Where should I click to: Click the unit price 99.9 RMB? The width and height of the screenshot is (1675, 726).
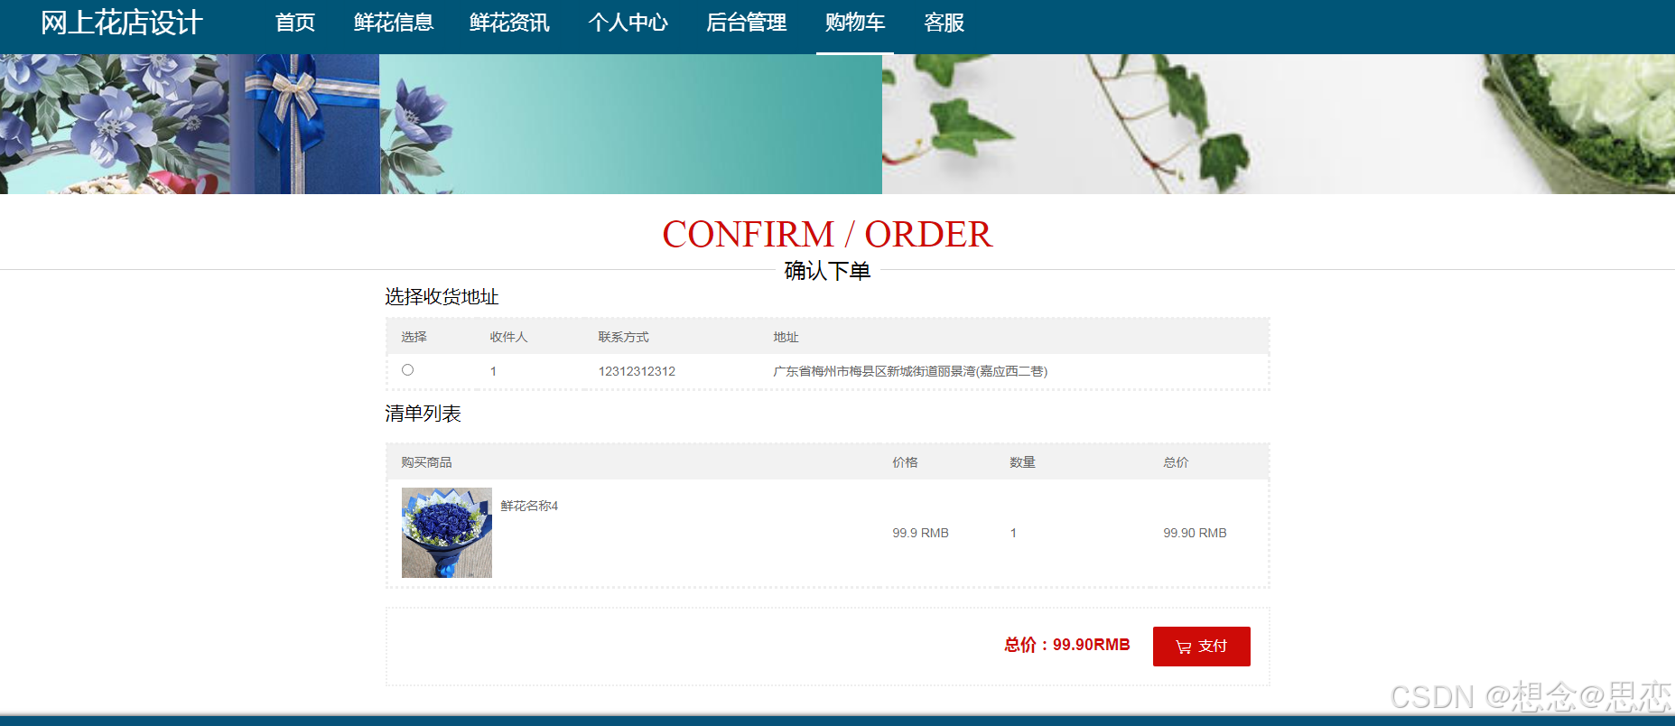pos(920,533)
